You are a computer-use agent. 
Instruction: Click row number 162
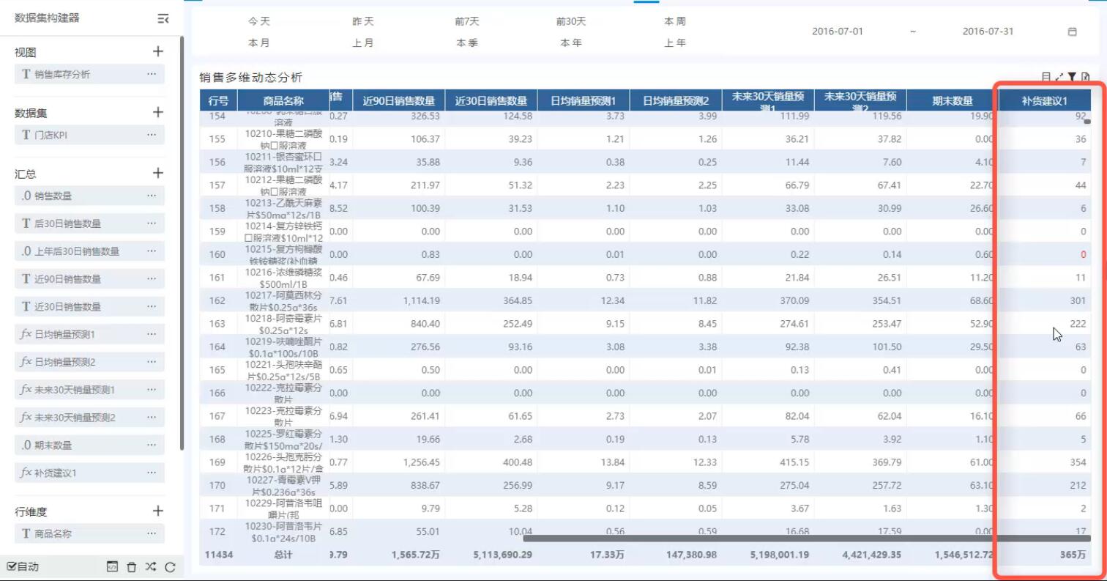click(217, 300)
